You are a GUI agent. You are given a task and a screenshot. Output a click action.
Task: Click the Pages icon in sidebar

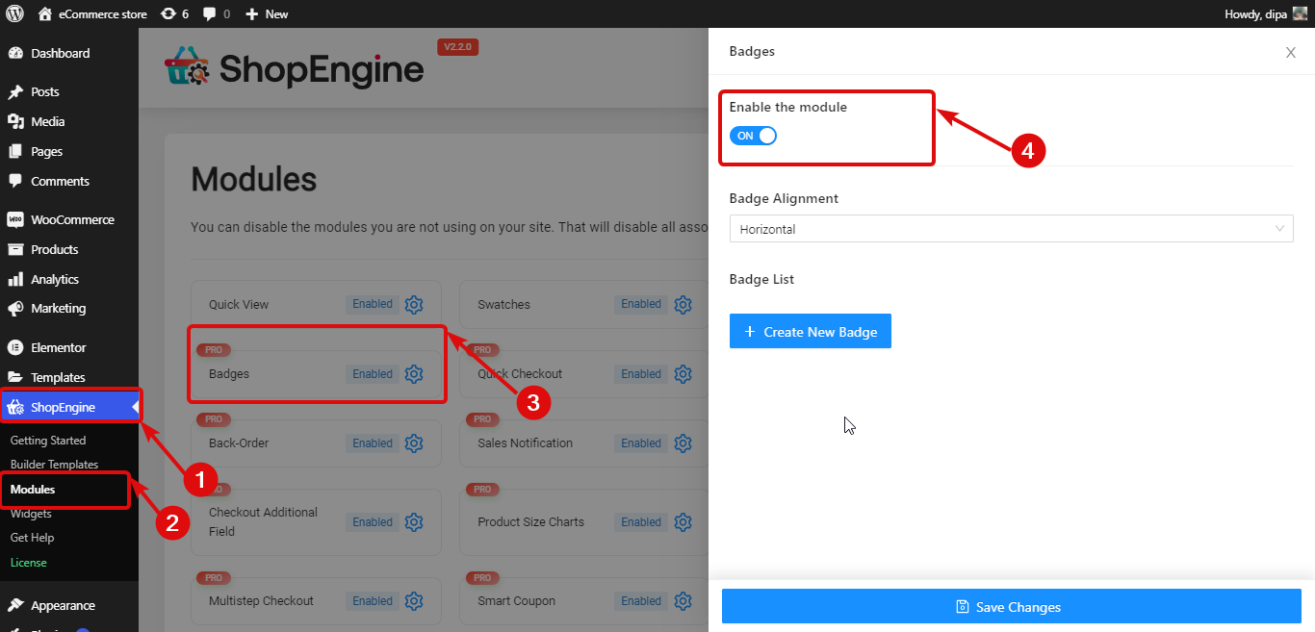[x=15, y=152]
